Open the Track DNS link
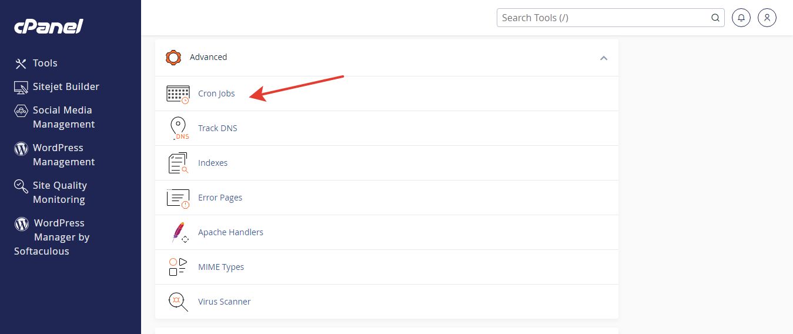Screen dimensions: 793x334 tap(218, 128)
